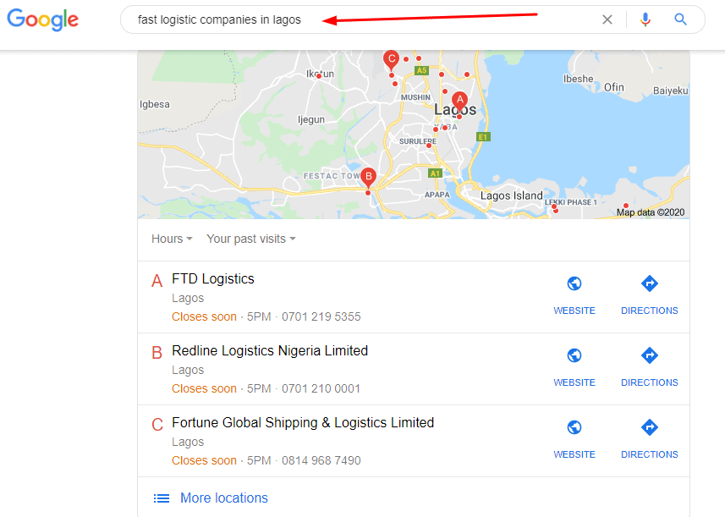Select Fortune Global Shipping & Logistics listing

click(303, 422)
